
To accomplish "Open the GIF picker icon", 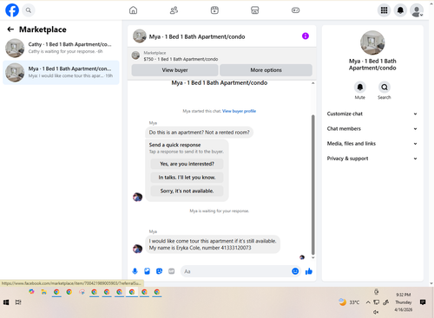I will pyautogui.click(x=172, y=271).
